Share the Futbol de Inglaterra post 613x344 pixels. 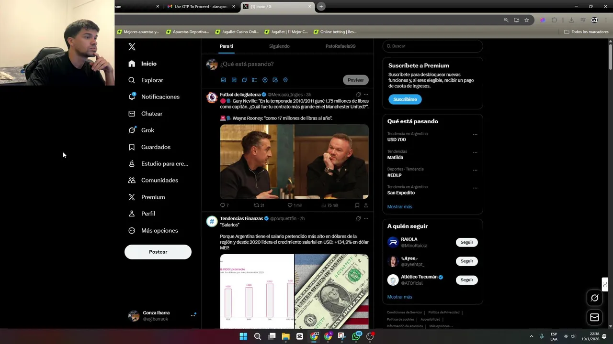click(x=366, y=205)
